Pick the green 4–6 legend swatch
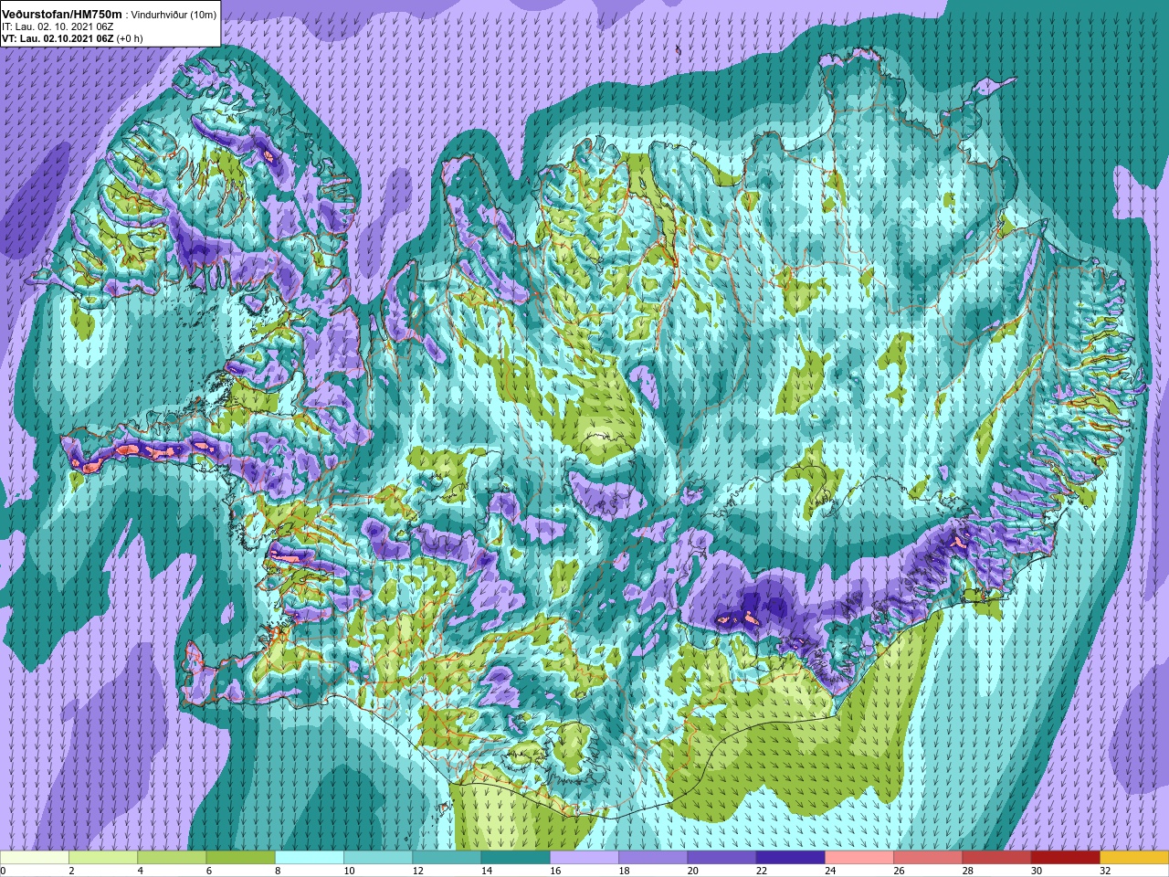Screen dimensions: 1169x877 point(172,858)
